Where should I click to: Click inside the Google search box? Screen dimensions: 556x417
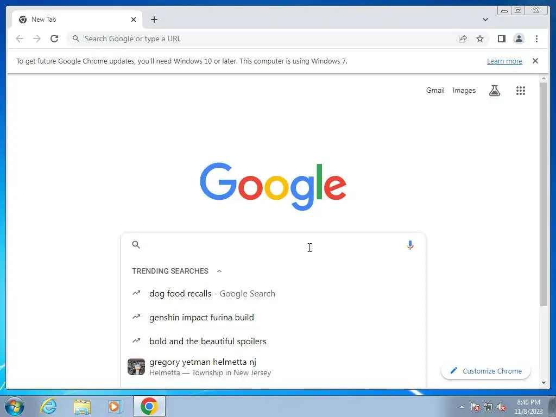point(273,245)
